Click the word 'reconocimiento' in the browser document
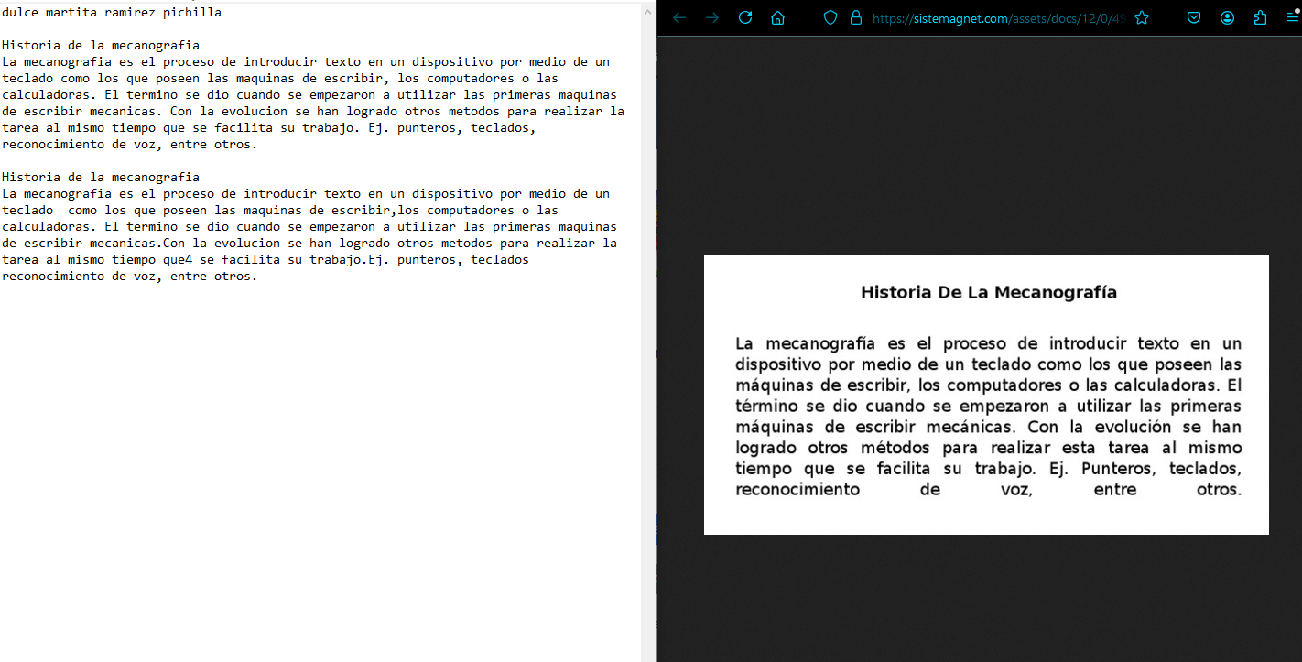Screen dimensions: 1302x662 pyautogui.click(x=797, y=489)
